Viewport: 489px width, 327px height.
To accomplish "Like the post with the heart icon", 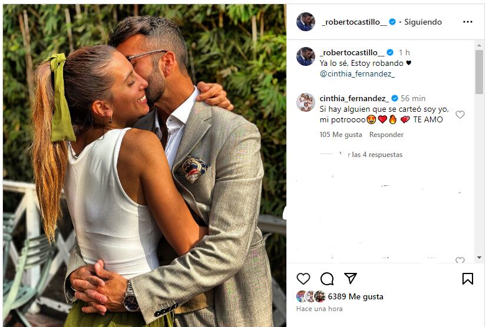I will 303,278.
